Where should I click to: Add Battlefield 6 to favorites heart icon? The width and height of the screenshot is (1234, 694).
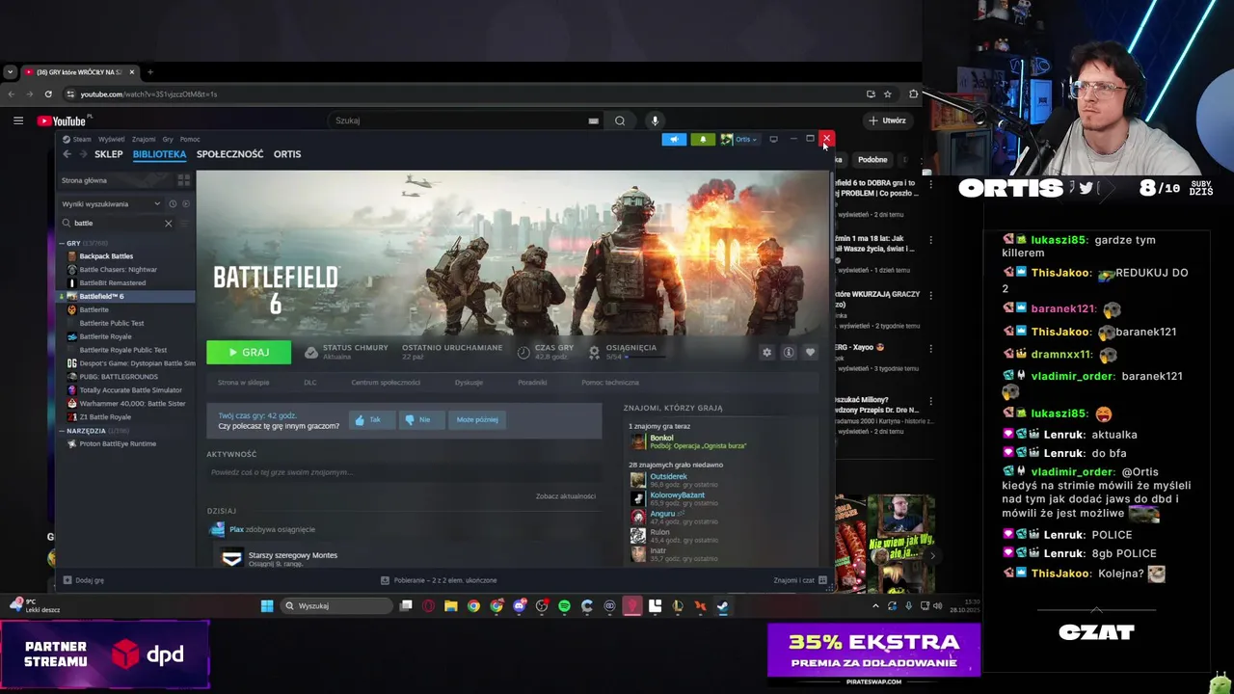(x=810, y=353)
